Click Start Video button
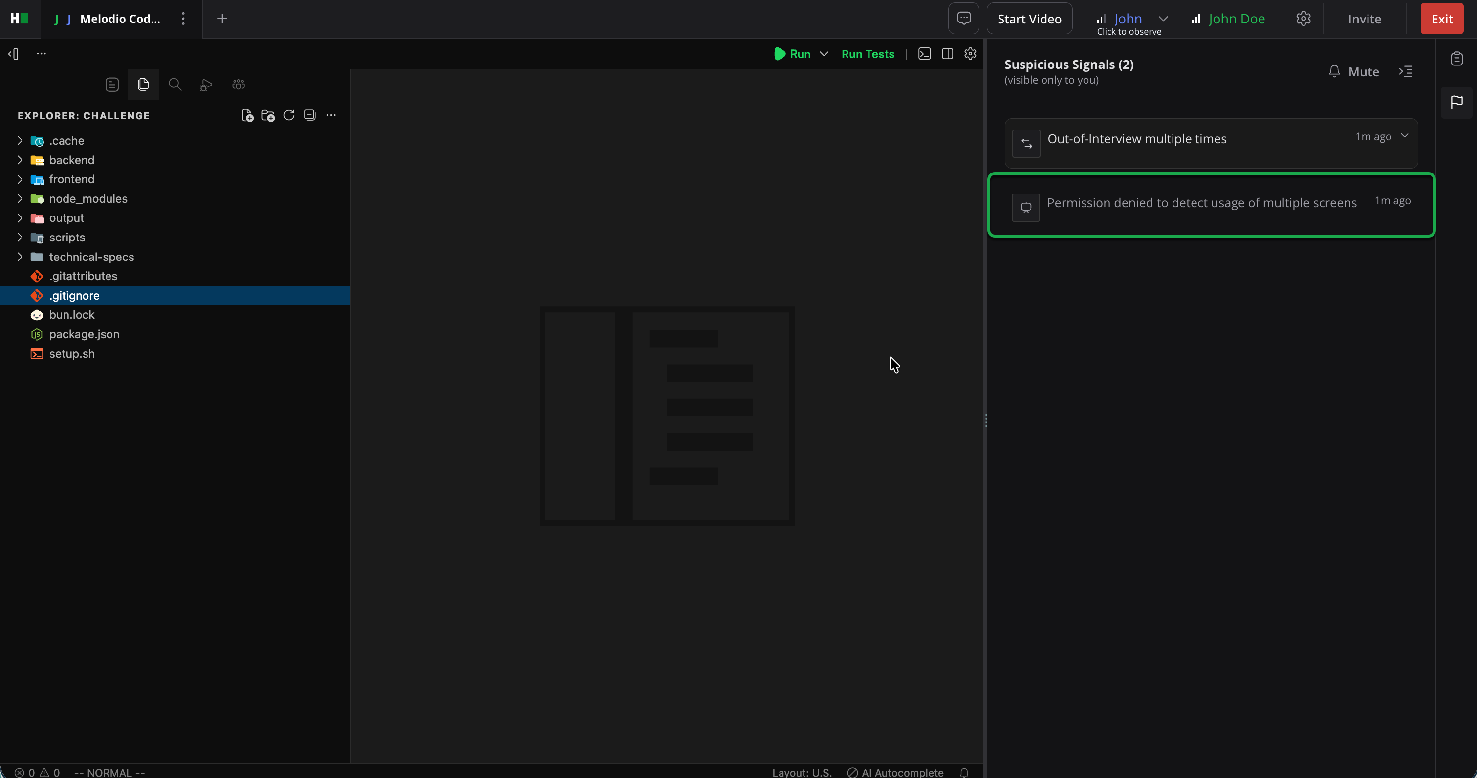Screen dimensions: 1477x778 click(x=1029, y=19)
